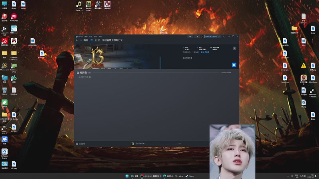Open the red Riot client desktop icon
The image size is (319, 179).
tap(14, 17)
